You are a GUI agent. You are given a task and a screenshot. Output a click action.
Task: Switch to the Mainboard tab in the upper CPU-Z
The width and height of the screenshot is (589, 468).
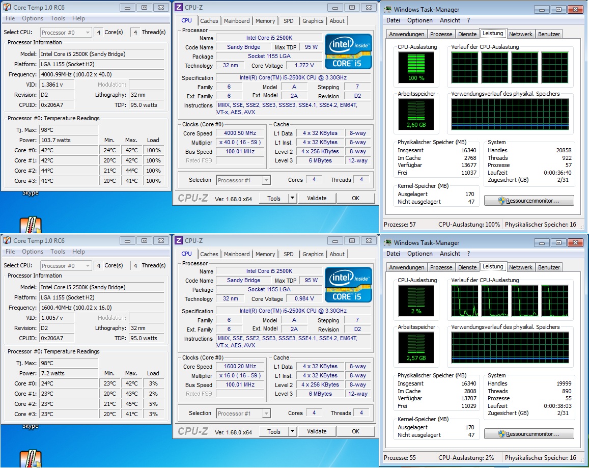pos(237,21)
